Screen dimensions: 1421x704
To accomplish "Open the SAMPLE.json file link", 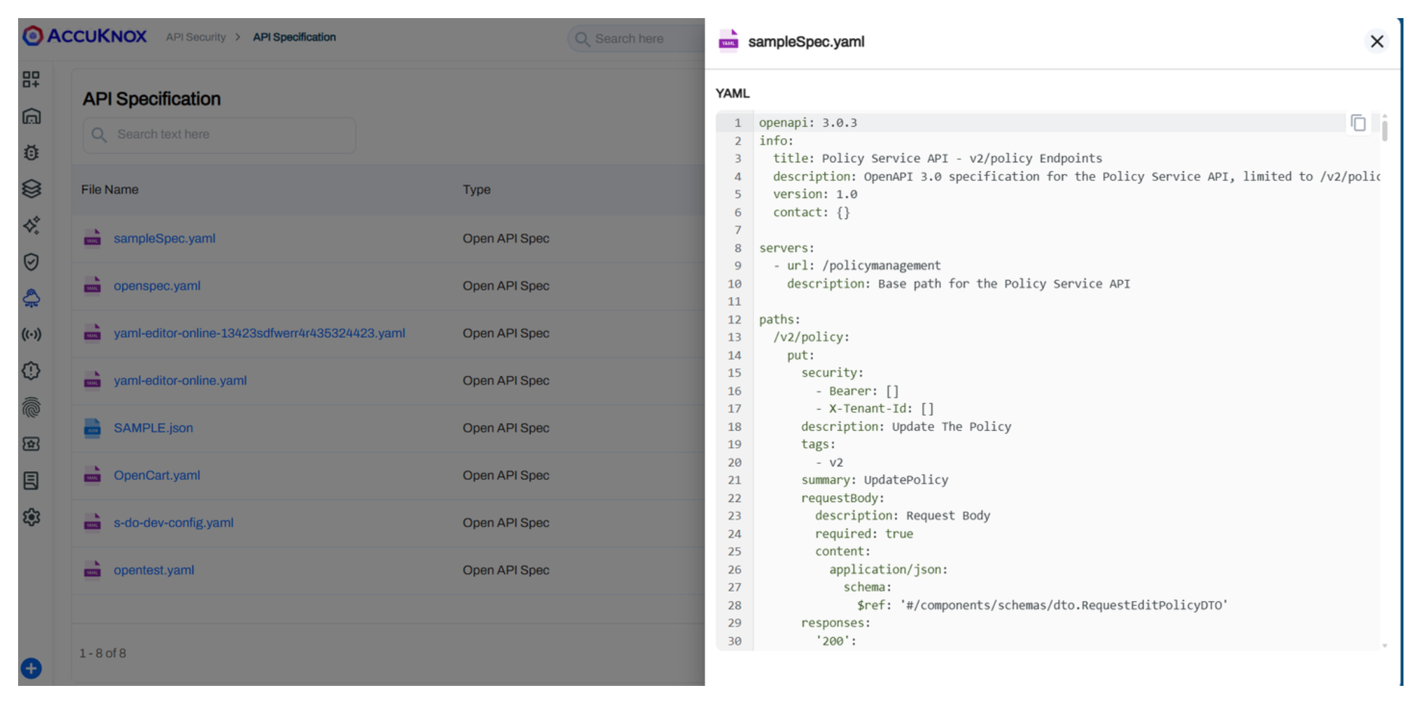I will (153, 428).
